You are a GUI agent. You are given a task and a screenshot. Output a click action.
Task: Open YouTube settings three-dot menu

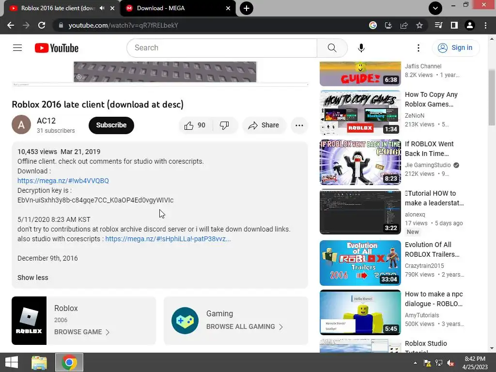[x=418, y=48]
